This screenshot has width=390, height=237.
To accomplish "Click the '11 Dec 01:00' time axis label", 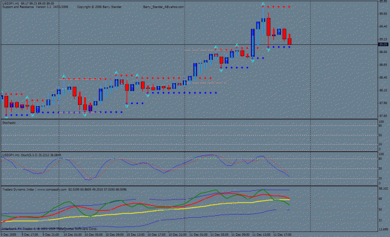I will click(198, 235).
